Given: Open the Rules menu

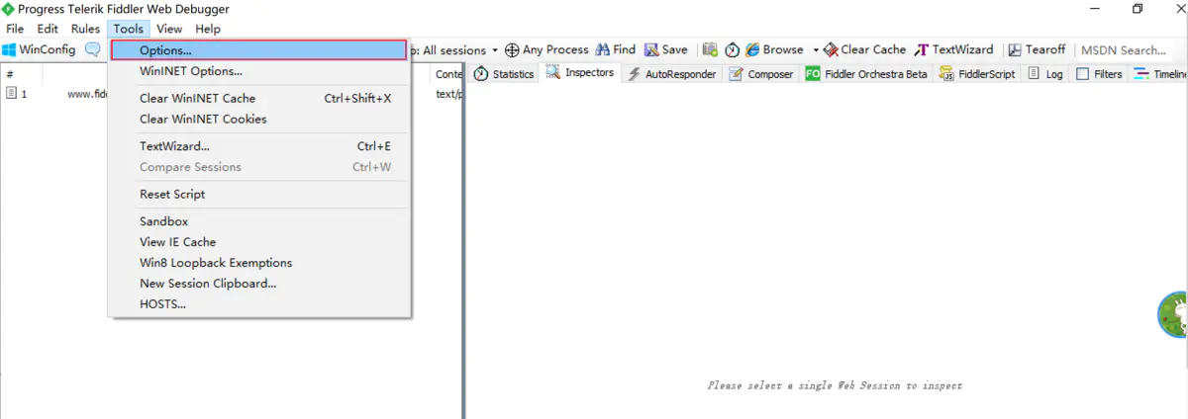Looking at the screenshot, I should [x=85, y=29].
